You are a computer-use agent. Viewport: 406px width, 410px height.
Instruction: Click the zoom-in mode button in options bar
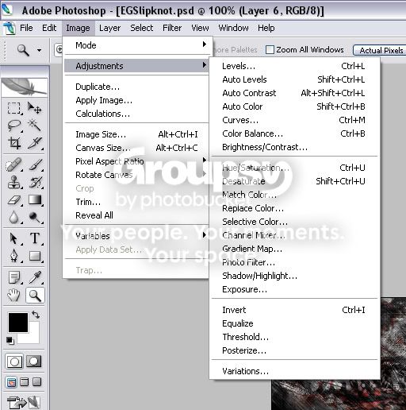(59, 49)
